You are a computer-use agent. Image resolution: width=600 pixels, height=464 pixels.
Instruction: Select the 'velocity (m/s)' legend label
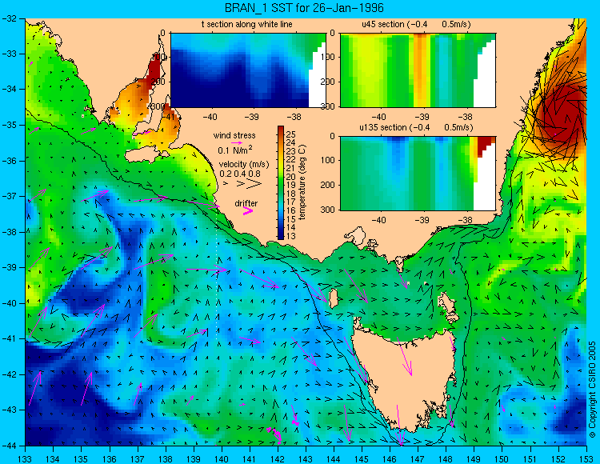[244, 164]
